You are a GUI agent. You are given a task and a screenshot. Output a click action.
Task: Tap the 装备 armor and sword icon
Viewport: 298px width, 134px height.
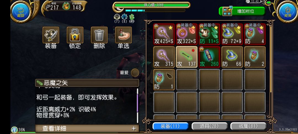coord(51,35)
